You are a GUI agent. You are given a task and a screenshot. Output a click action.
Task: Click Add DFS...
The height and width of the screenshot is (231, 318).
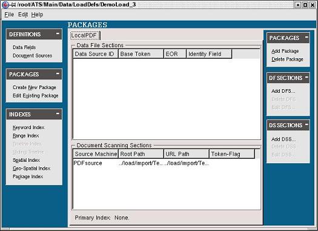[283, 91]
